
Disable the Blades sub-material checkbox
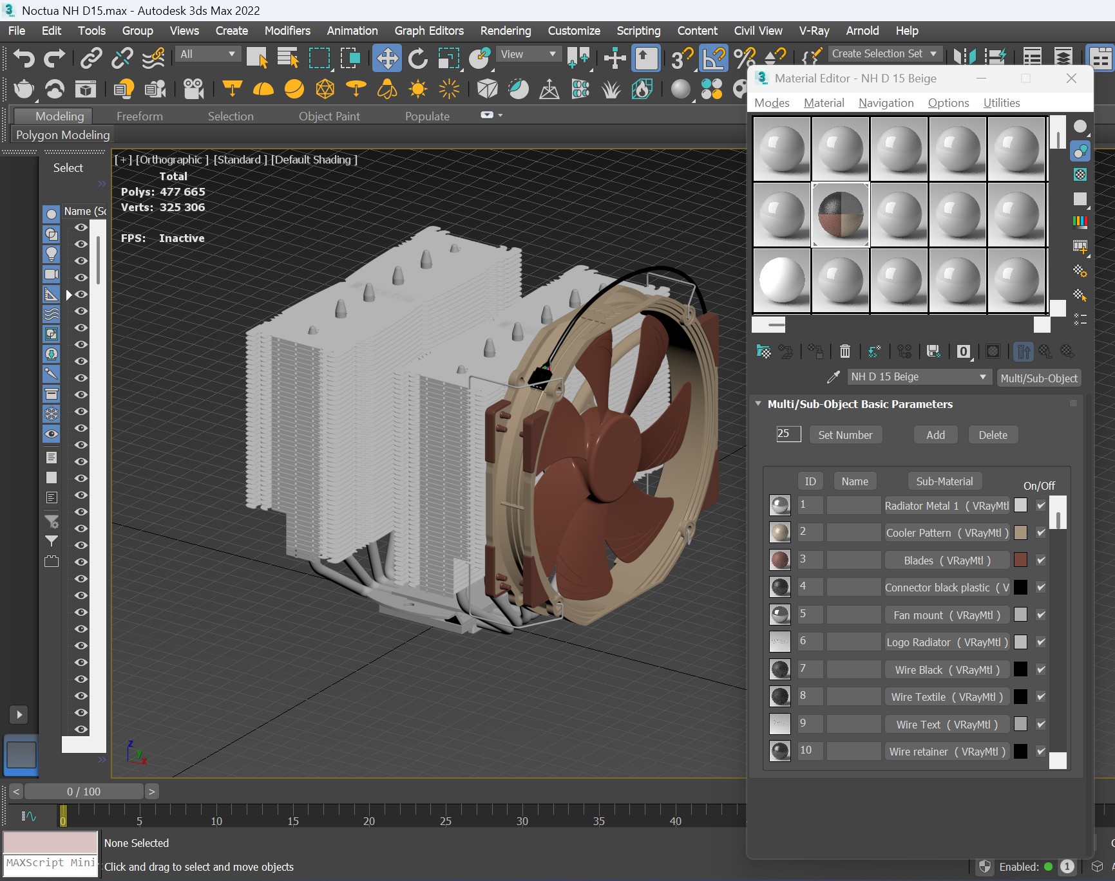(1041, 561)
